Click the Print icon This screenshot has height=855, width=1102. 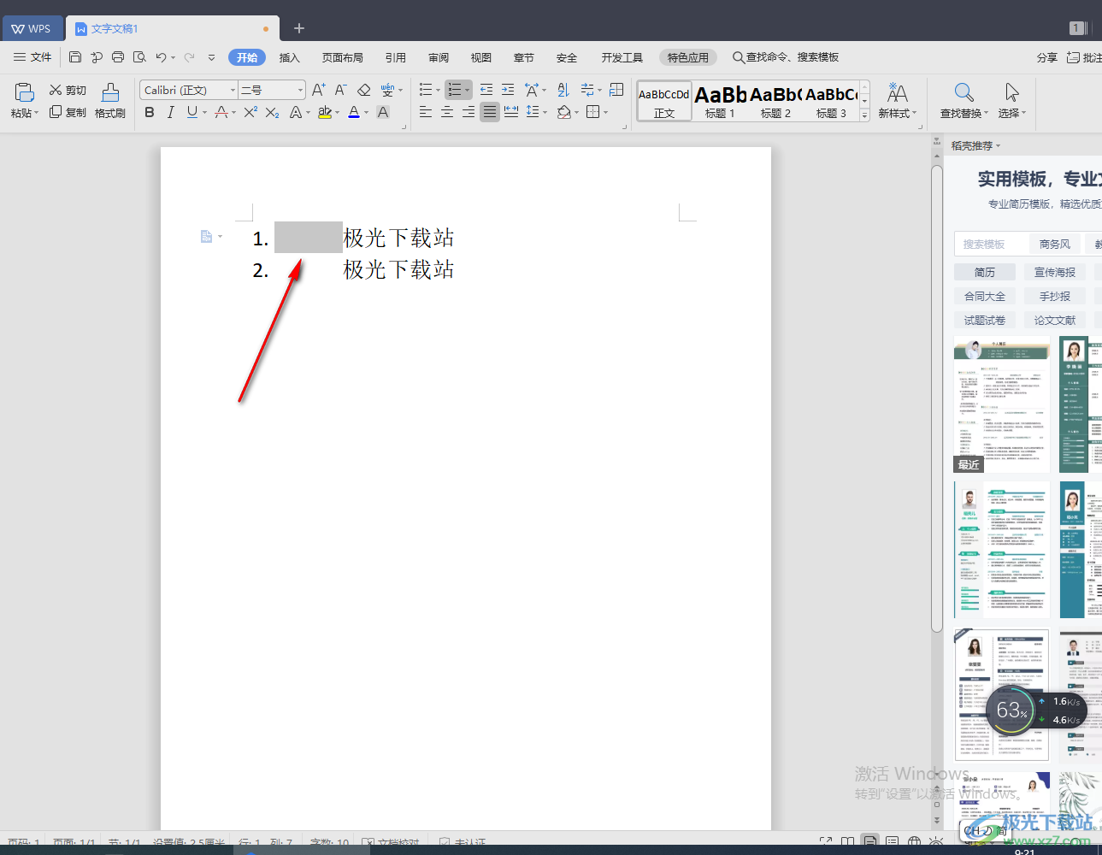tap(118, 57)
